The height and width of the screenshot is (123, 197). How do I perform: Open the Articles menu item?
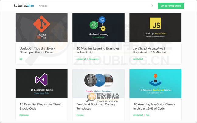tap(43, 6)
